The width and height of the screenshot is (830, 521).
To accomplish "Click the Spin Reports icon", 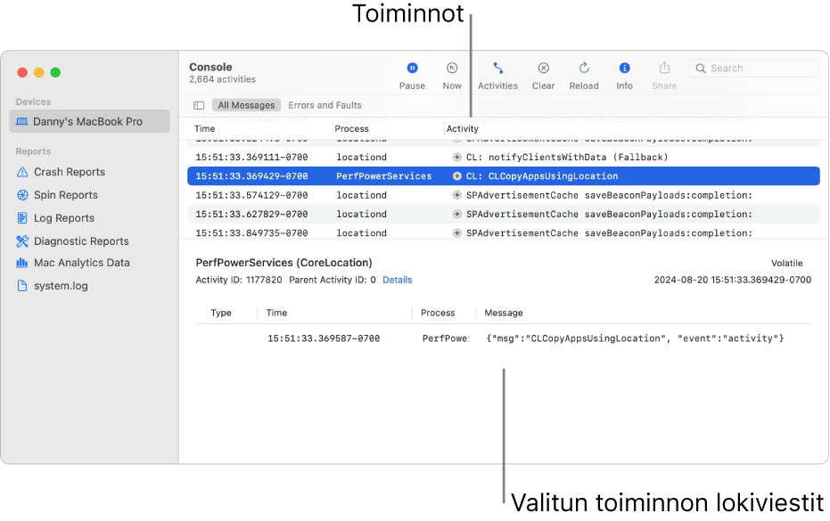I will pos(22,195).
